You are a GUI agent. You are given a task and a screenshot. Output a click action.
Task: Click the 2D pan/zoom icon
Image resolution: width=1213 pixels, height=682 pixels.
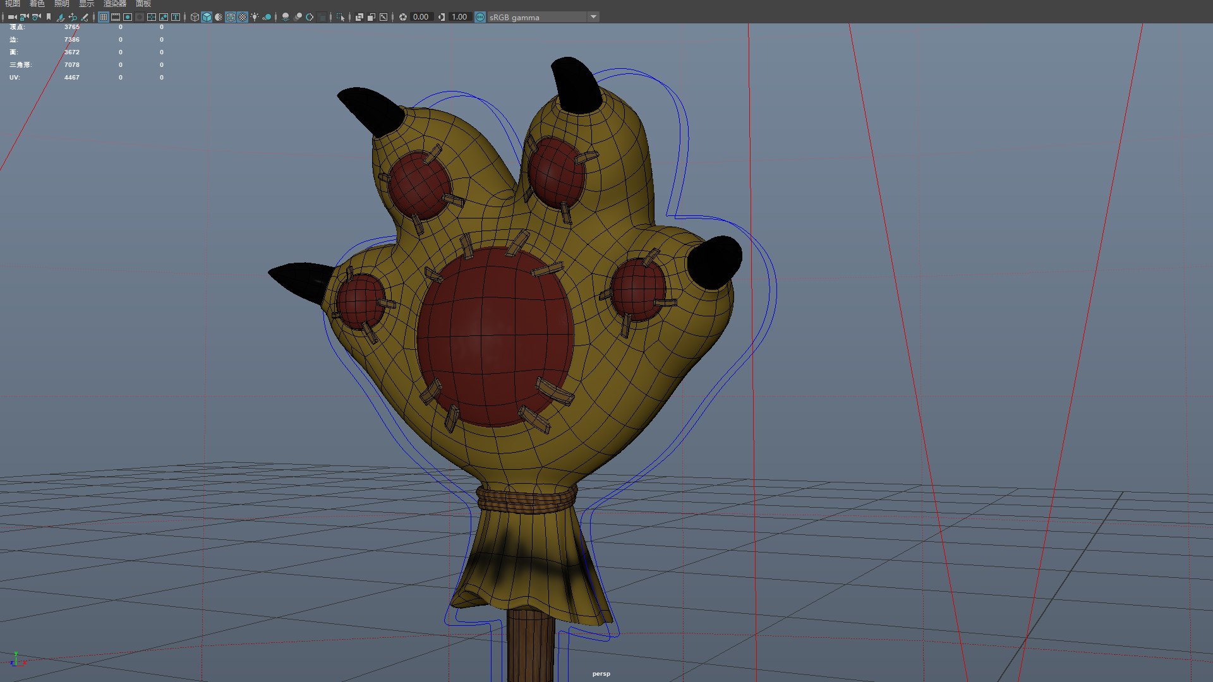click(x=73, y=17)
